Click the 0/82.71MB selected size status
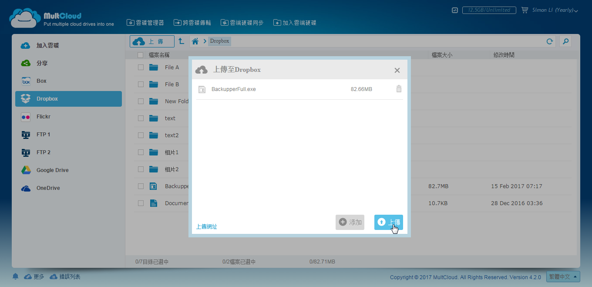 pos(322,262)
